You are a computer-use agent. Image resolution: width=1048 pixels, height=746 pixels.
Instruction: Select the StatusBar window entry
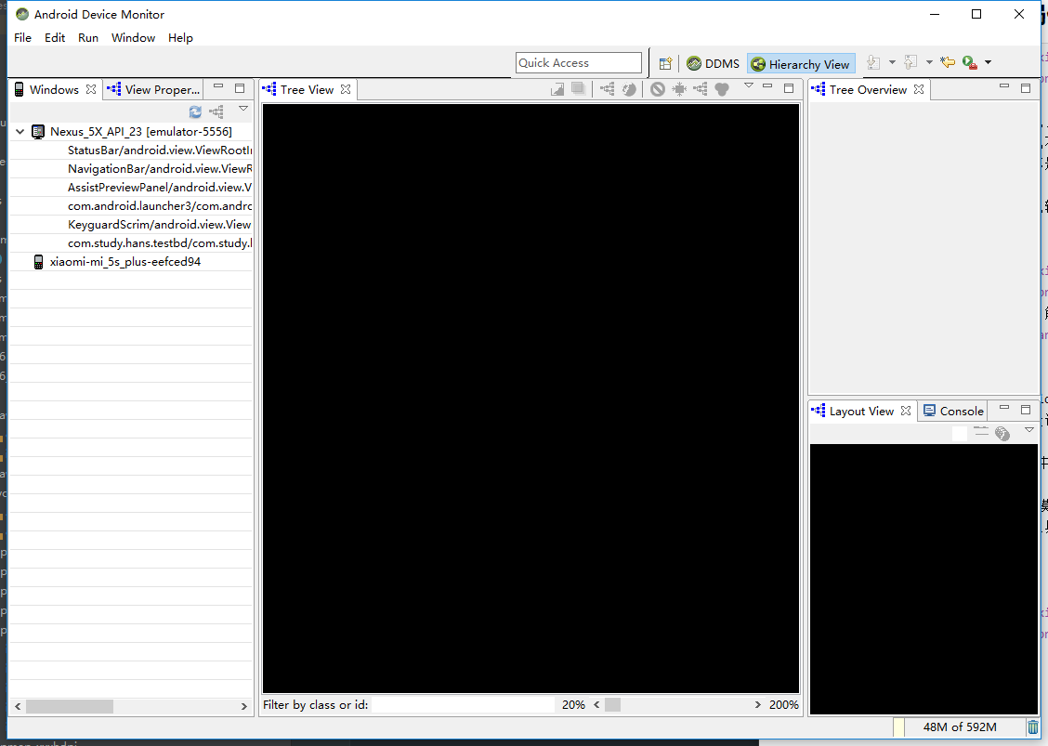tap(160, 151)
